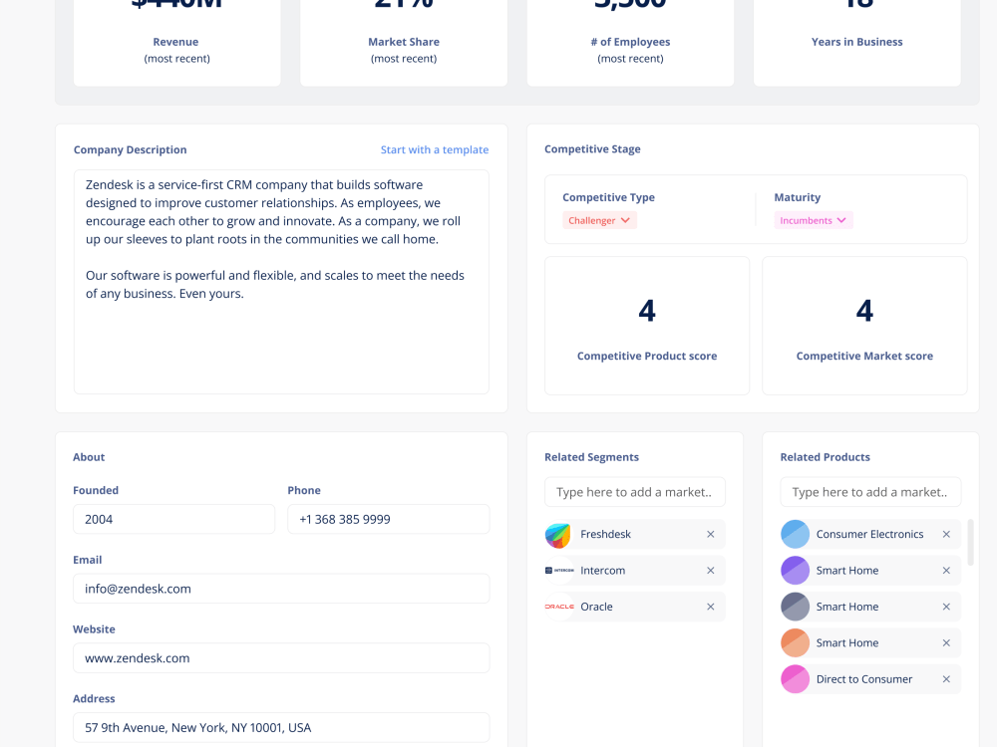The image size is (997, 747).
Task: Click Related Products add market input
Action: (870, 492)
